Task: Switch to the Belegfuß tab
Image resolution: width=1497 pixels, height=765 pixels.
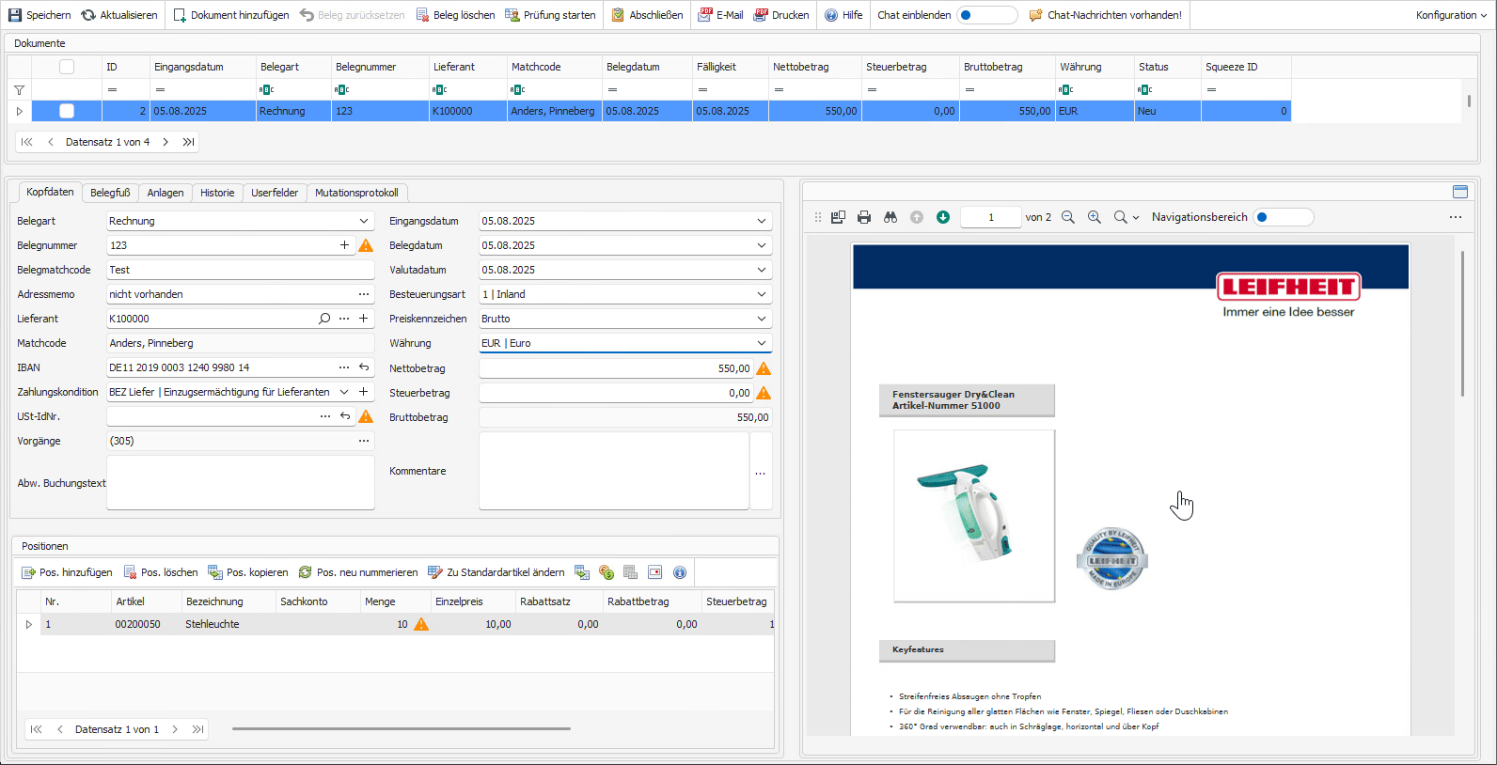Action: [110, 193]
